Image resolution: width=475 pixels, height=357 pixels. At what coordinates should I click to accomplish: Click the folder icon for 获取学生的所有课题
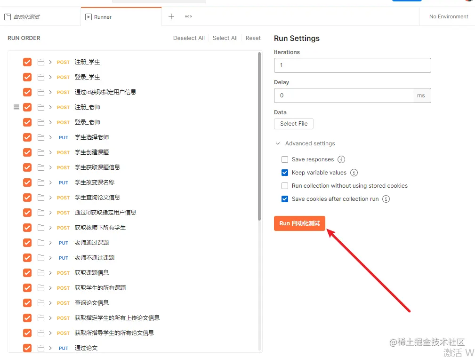click(x=41, y=288)
